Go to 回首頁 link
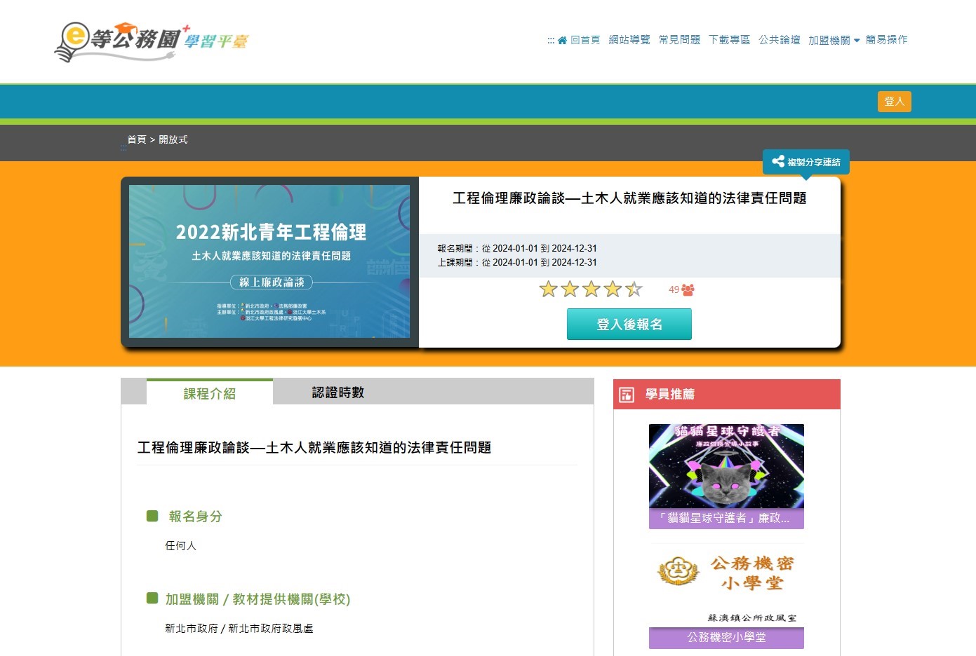Image resolution: width=976 pixels, height=656 pixels. click(585, 40)
